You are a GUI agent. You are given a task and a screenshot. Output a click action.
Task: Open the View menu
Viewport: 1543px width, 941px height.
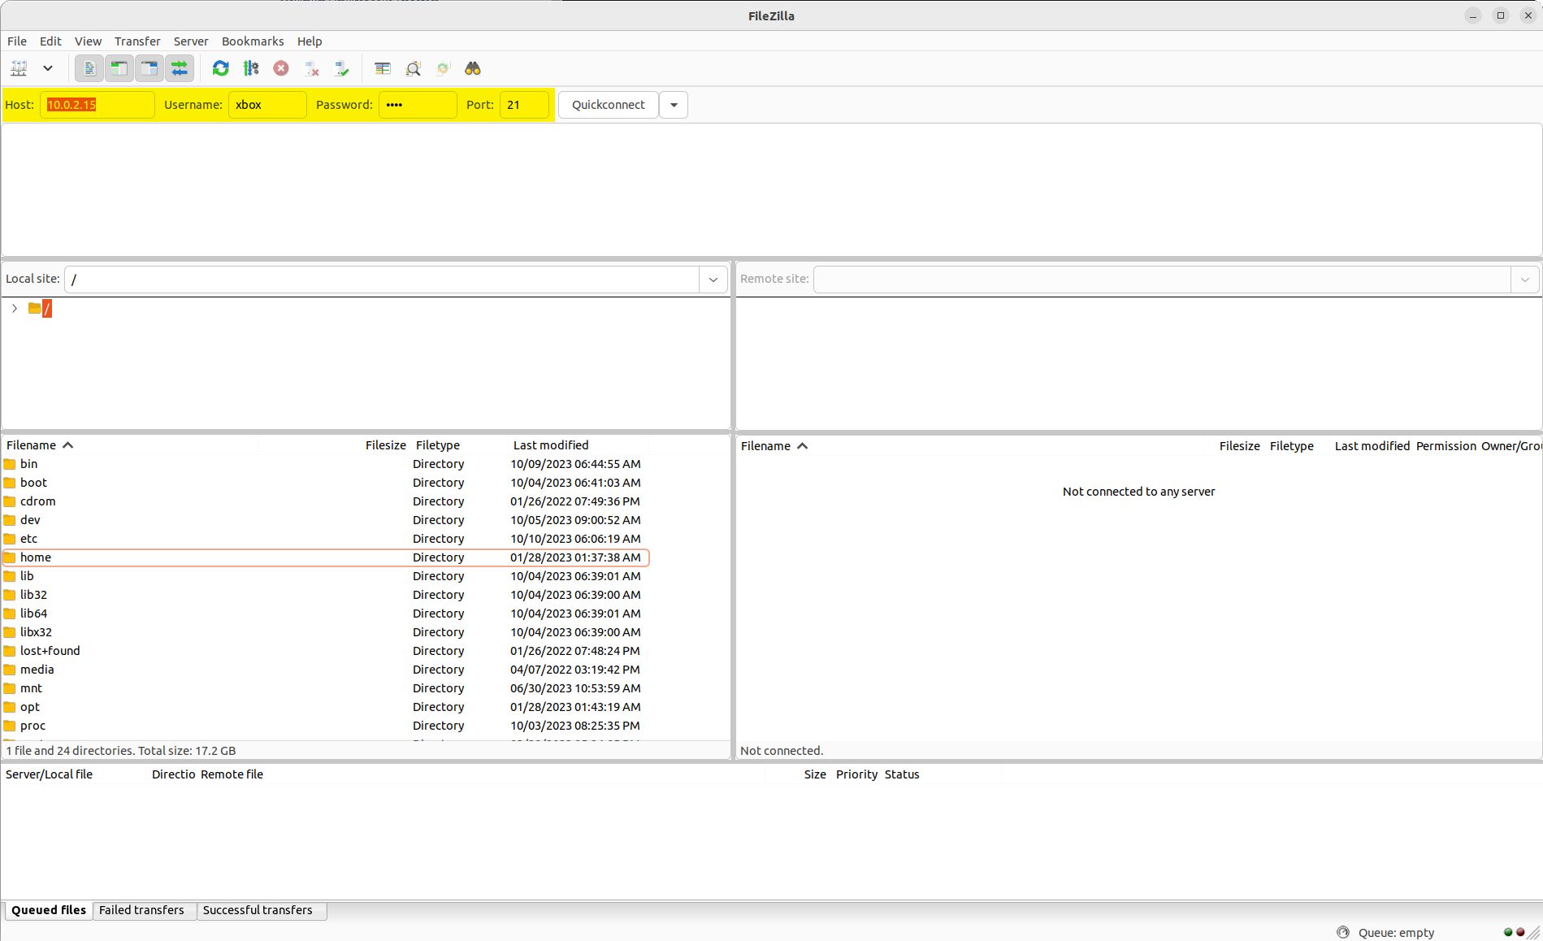(88, 41)
